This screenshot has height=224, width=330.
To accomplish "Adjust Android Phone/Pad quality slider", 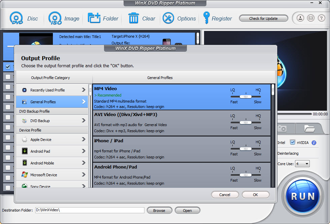I will pos(245,175).
